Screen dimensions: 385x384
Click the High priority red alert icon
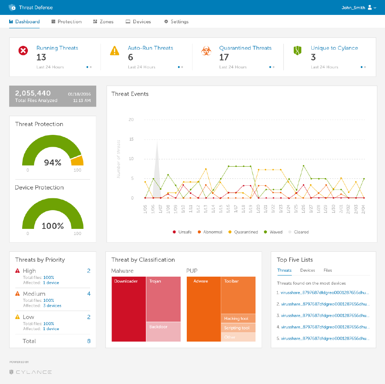coord(18,271)
